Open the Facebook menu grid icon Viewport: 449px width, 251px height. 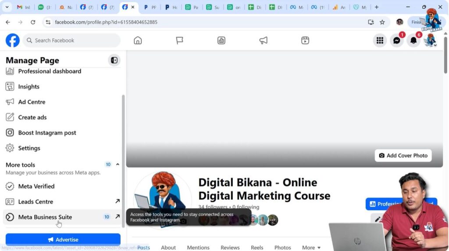coord(380,41)
